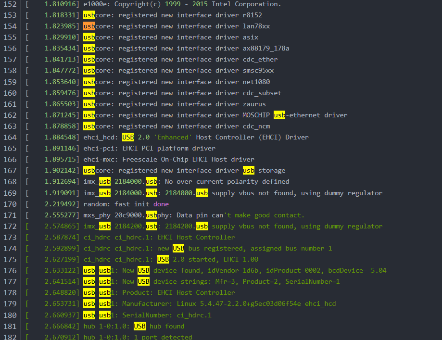The height and width of the screenshot is (340, 442).
Task: Click line number 152 in the gutter
Action: pos(10,4)
